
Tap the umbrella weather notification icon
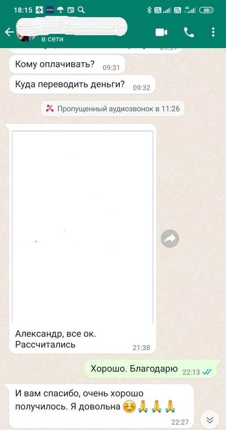60,10
